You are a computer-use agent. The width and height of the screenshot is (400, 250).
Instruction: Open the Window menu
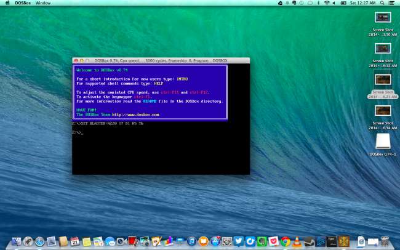pyautogui.click(x=44, y=3)
